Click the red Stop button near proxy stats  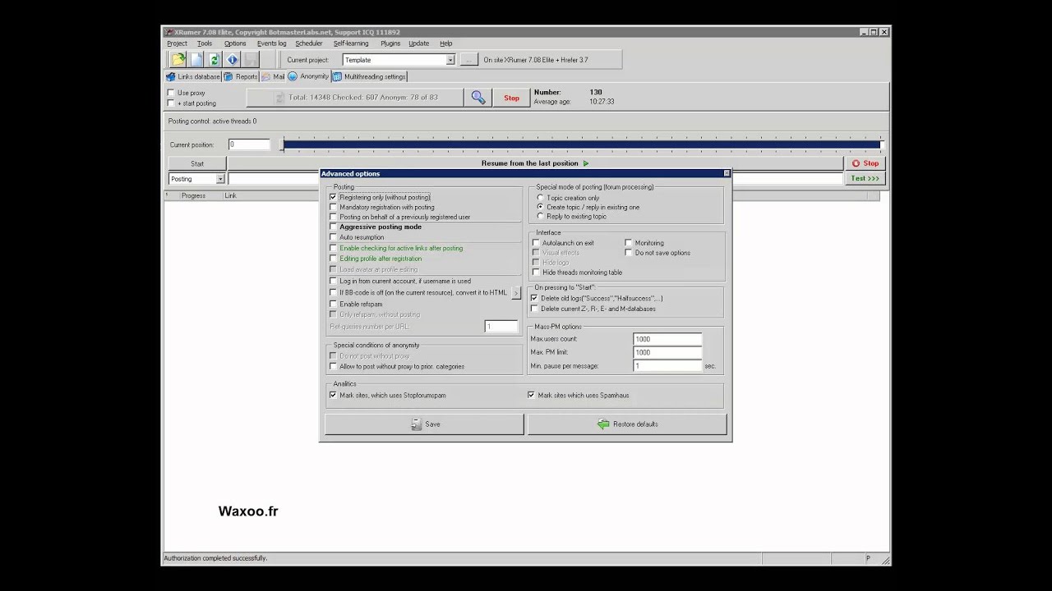coord(511,98)
